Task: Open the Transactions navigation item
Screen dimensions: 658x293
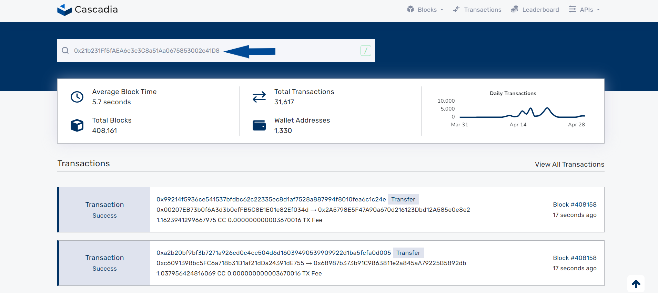Action: click(x=477, y=10)
